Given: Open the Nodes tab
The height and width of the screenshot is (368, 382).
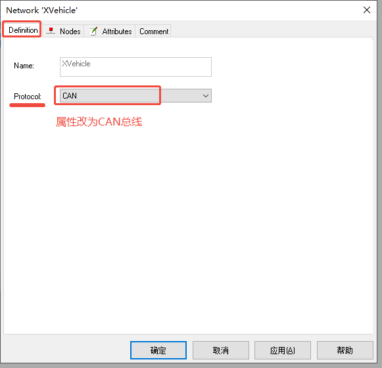Looking at the screenshot, I should (63, 31).
